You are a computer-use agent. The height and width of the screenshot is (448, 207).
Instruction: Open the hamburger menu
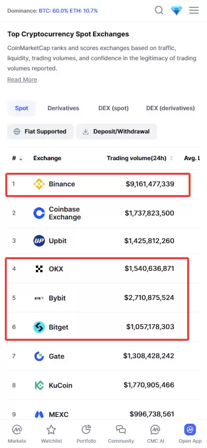pyautogui.click(x=194, y=11)
